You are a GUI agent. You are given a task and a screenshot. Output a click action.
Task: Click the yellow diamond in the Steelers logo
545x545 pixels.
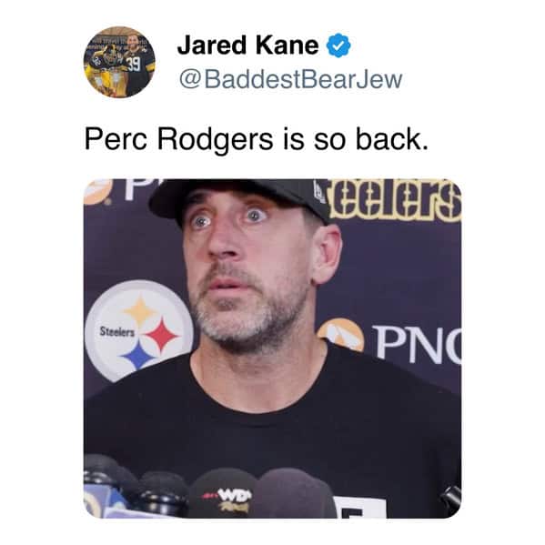click(141, 310)
